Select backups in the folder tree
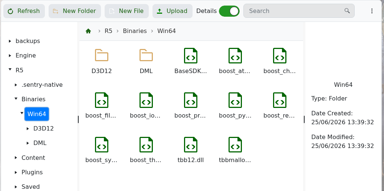Image resolution: width=384 pixels, height=191 pixels. pos(28,41)
